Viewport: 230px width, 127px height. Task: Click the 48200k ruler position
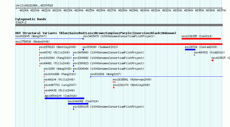pos(35,10)
